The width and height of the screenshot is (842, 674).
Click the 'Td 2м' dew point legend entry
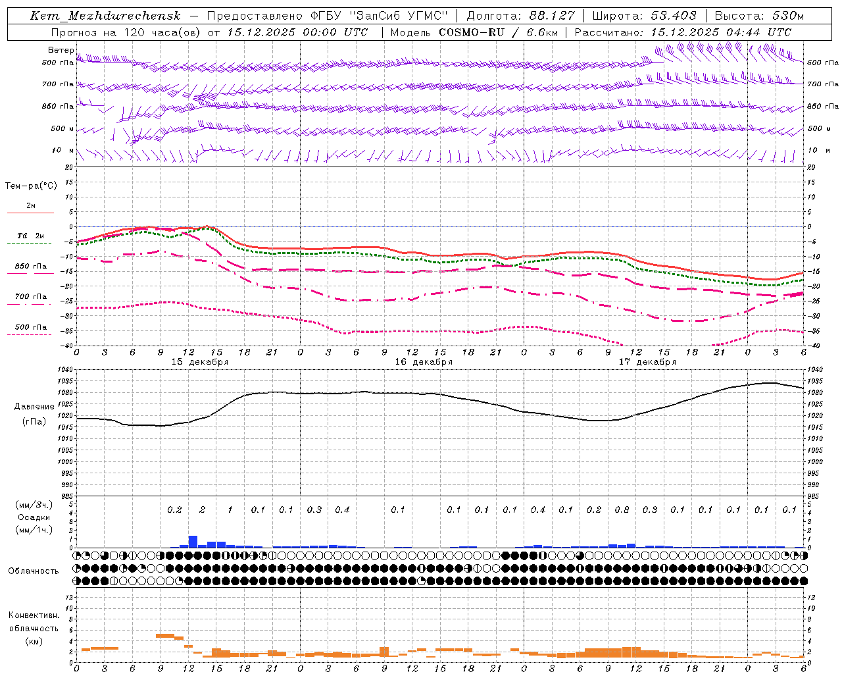coord(31,236)
